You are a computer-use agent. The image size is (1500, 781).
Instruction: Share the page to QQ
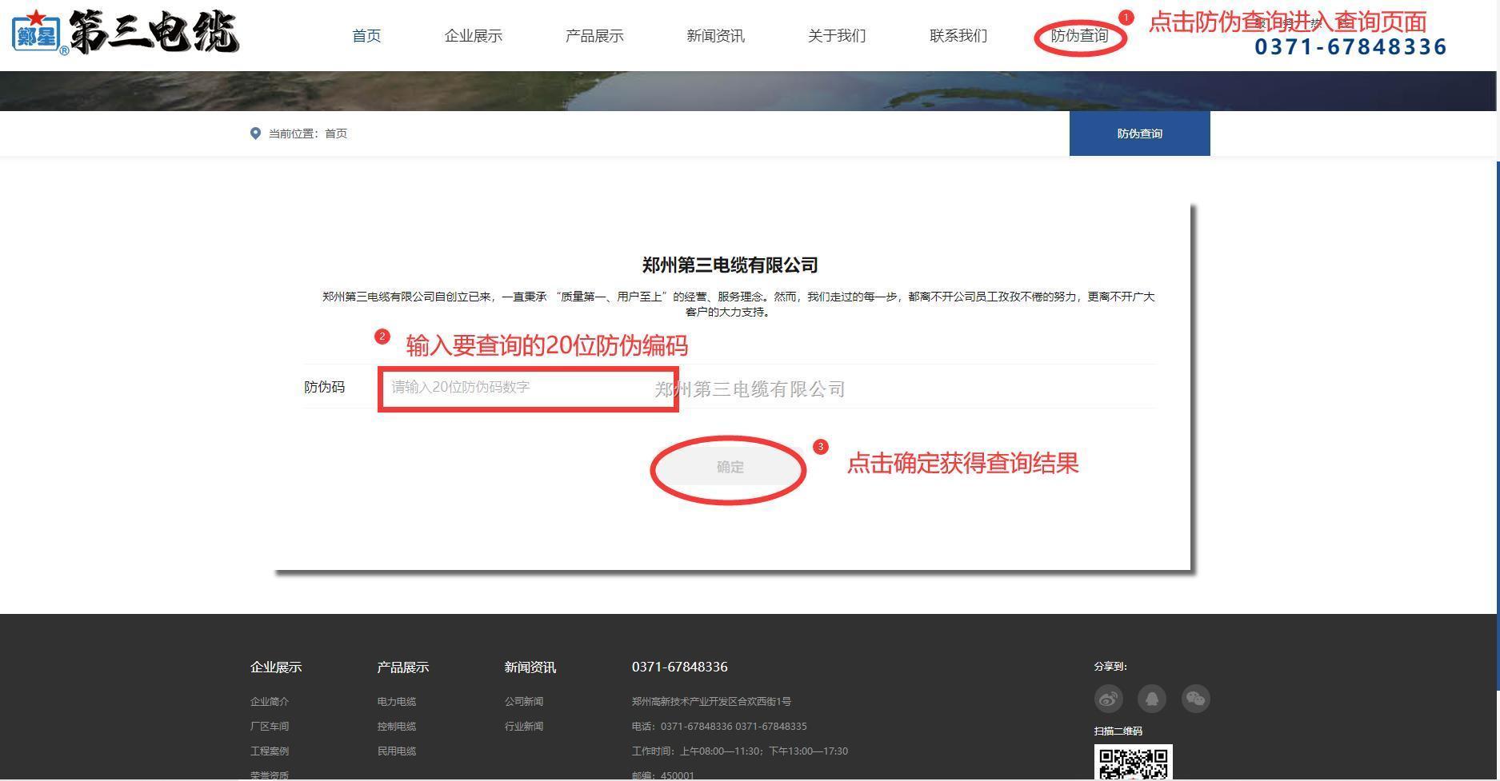click(x=1152, y=699)
